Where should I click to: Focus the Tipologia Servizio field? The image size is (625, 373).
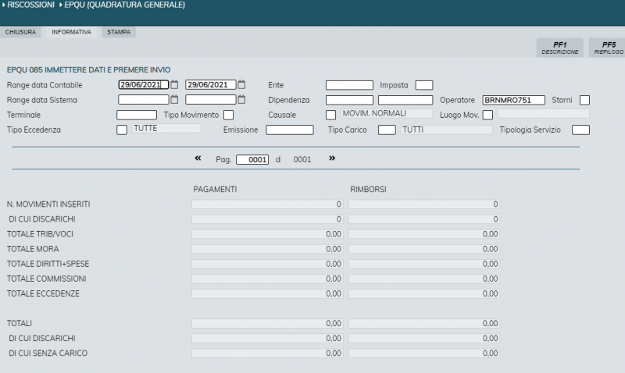pos(580,130)
